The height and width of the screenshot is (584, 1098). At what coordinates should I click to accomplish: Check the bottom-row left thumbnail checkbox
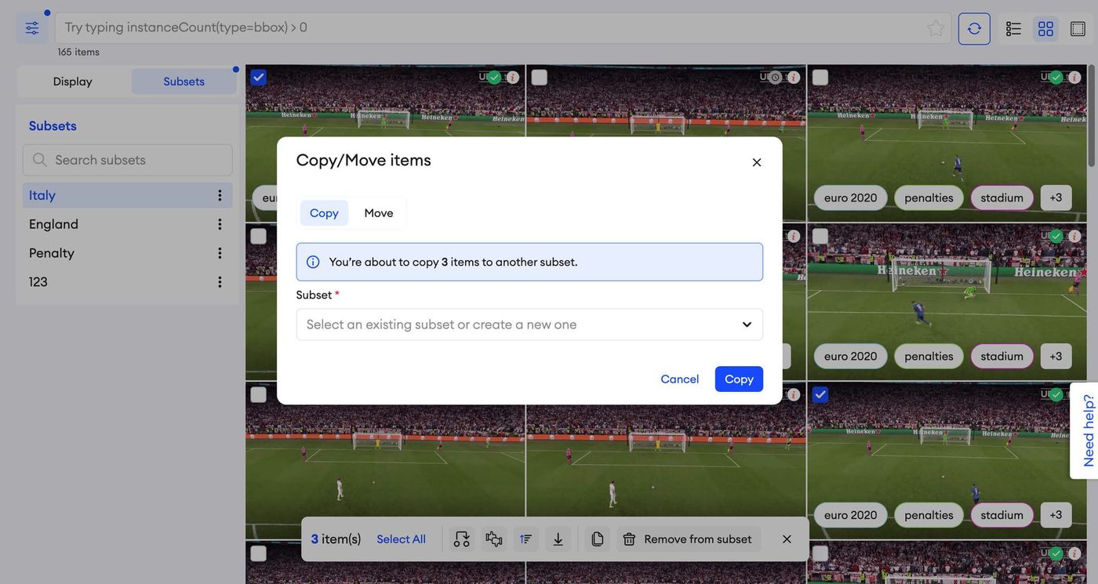pos(259,553)
